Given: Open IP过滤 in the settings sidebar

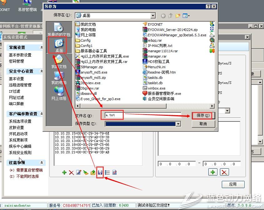Looking at the screenshot, I should (14, 91).
